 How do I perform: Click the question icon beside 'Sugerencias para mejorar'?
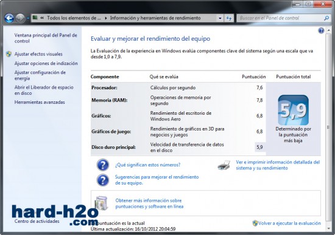pos(103,180)
